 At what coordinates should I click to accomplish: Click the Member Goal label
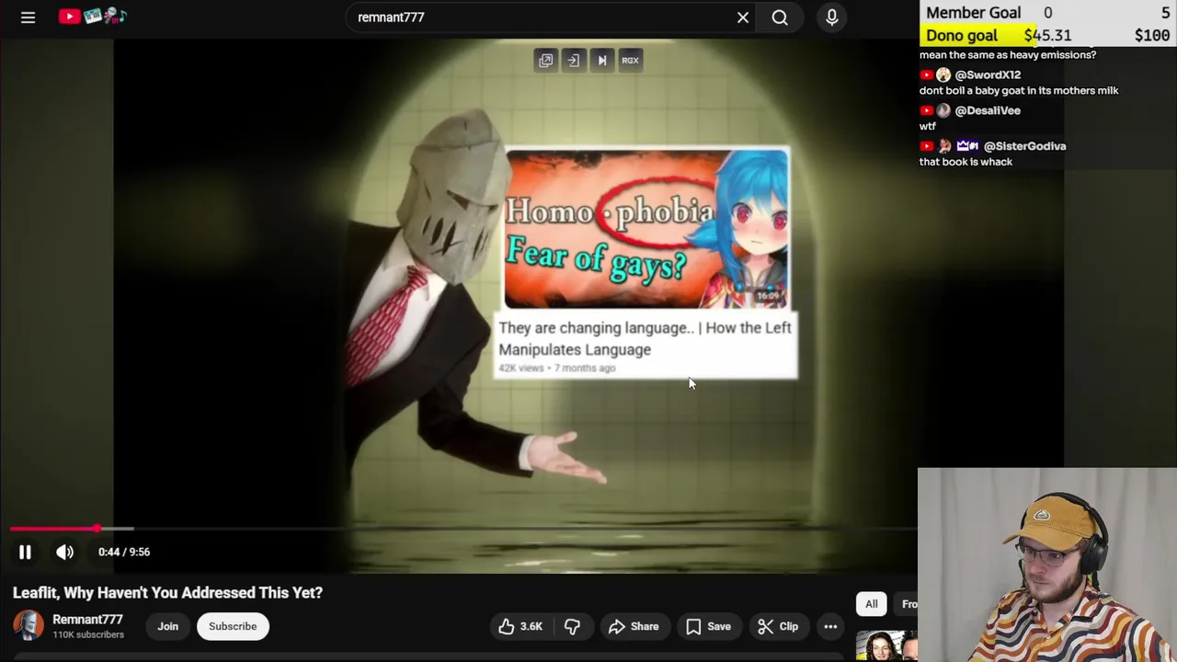coord(974,12)
